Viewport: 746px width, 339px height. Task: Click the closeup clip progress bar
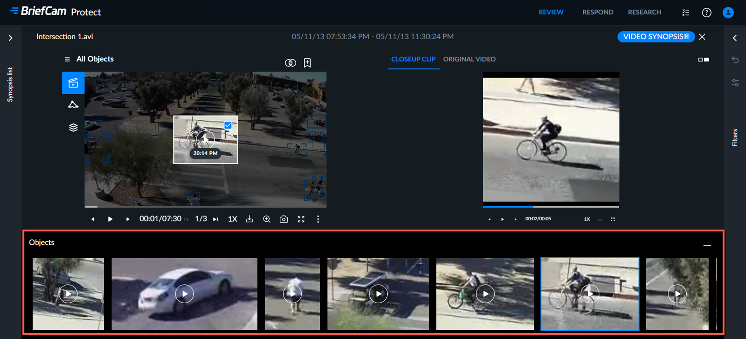[x=551, y=206]
